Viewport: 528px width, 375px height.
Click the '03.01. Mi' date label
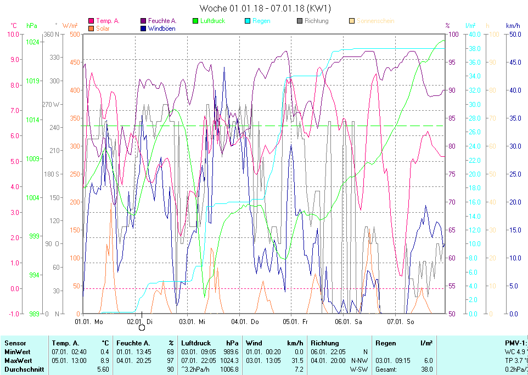coord(192,322)
